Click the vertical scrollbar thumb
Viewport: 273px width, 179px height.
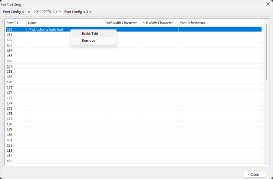[266, 51]
